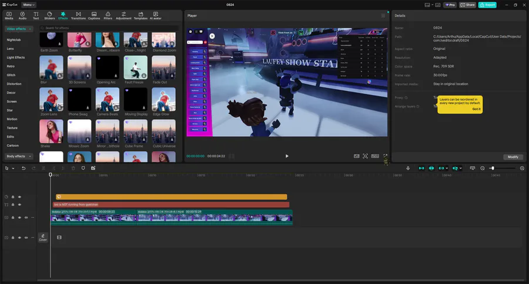Open the AI avatar tab icon
Image resolution: width=529 pixels, height=284 pixels.
[x=156, y=15]
